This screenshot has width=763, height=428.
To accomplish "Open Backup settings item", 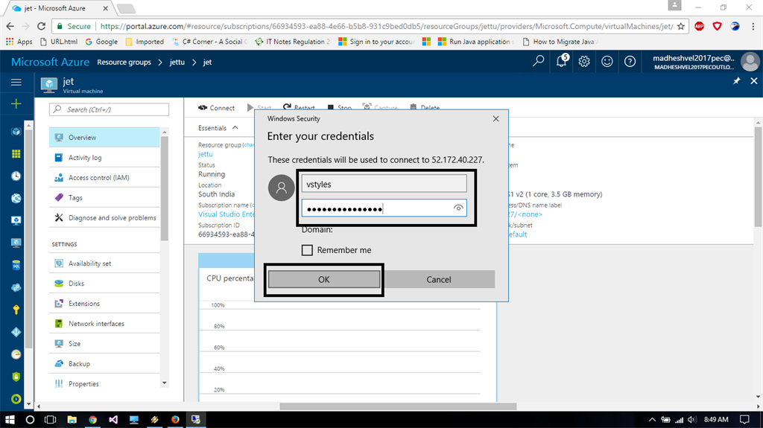I will point(104,363).
